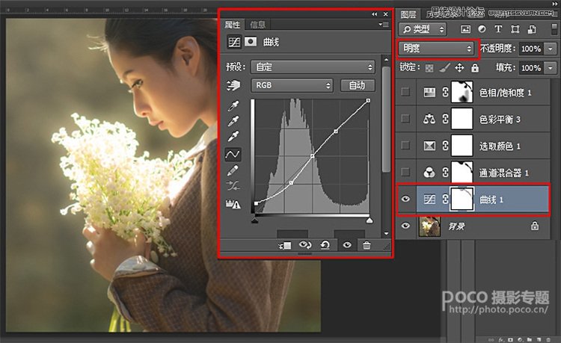Toggle the clipping warning histogram icon

click(233, 204)
